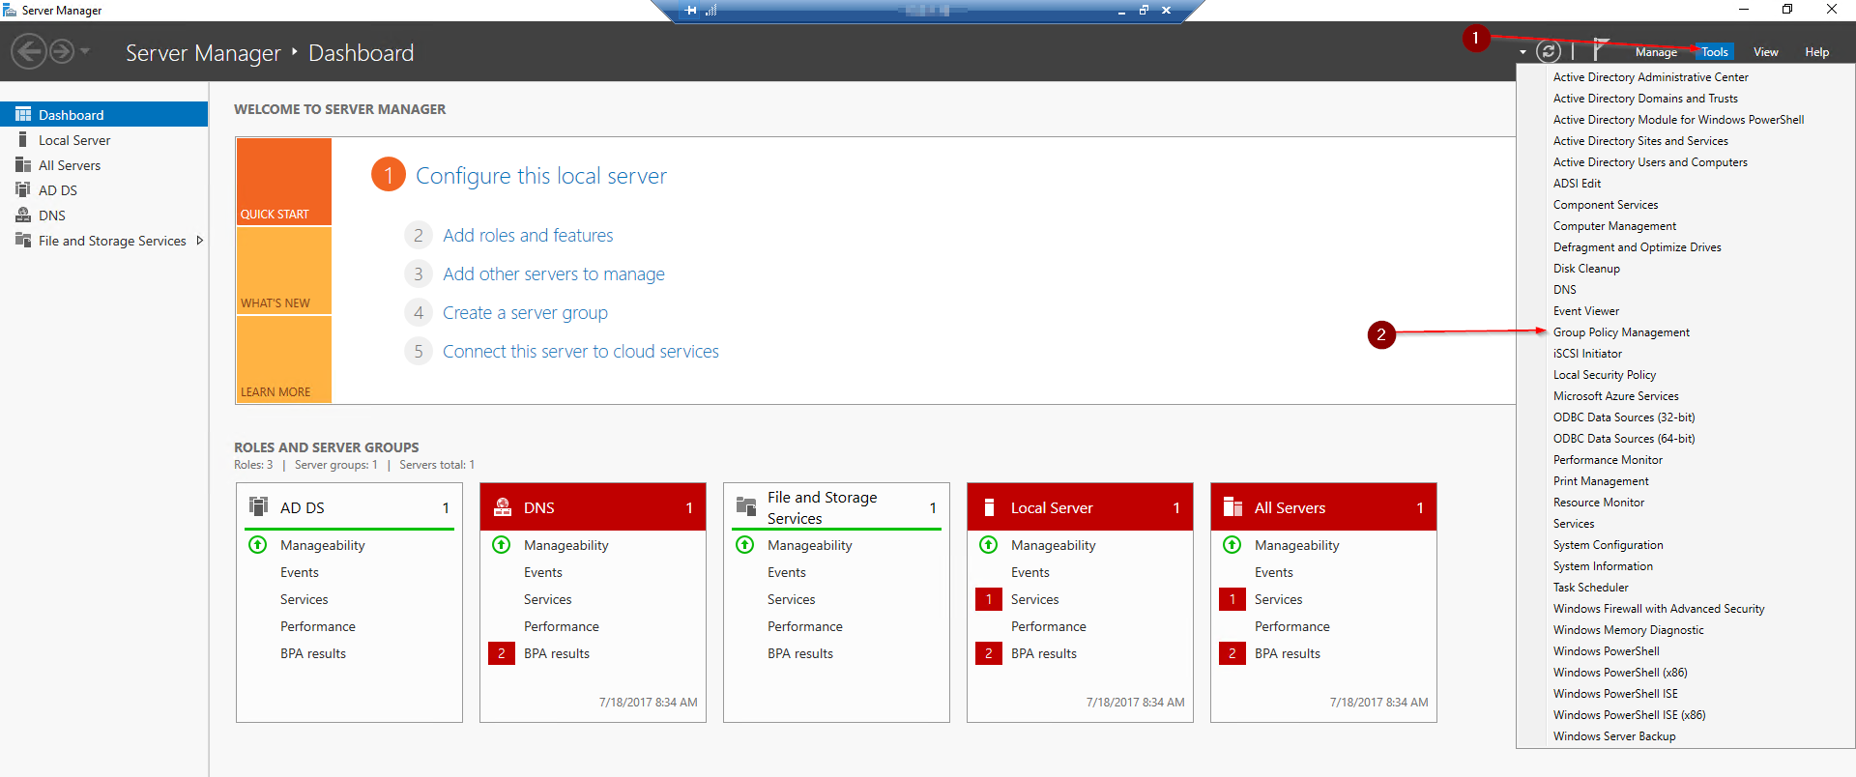Open Performance Monitor from Tools menu
1856x777 pixels.
pos(1609,460)
